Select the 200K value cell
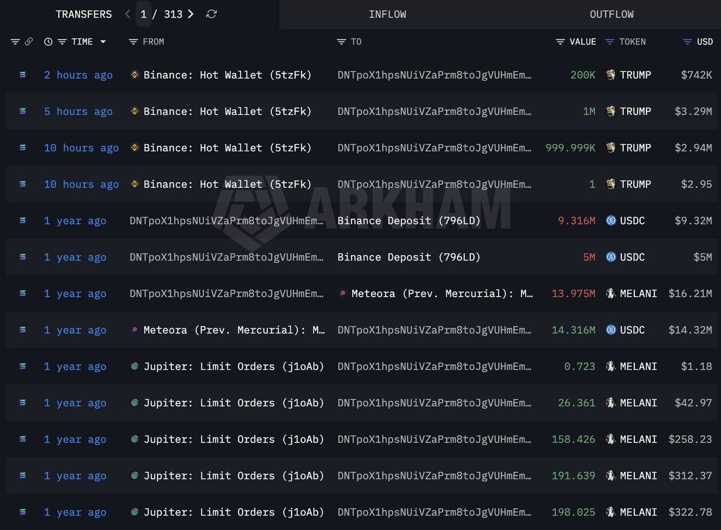Screen dimensions: 721x530 point(583,75)
